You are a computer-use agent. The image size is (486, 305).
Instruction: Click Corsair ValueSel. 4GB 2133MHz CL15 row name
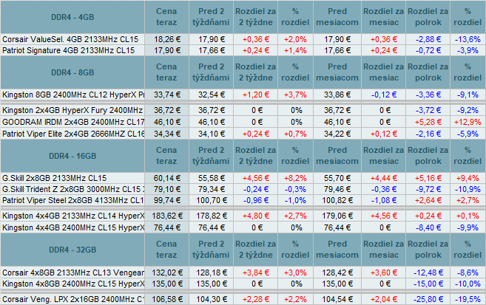coord(70,39)
